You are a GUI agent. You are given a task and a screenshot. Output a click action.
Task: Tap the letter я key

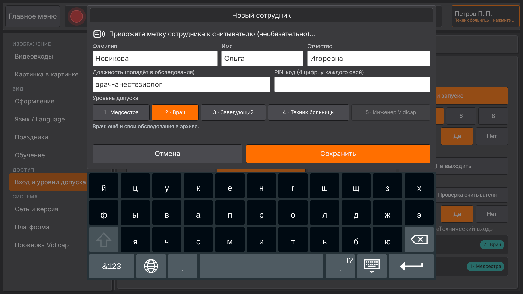point(135,240)
